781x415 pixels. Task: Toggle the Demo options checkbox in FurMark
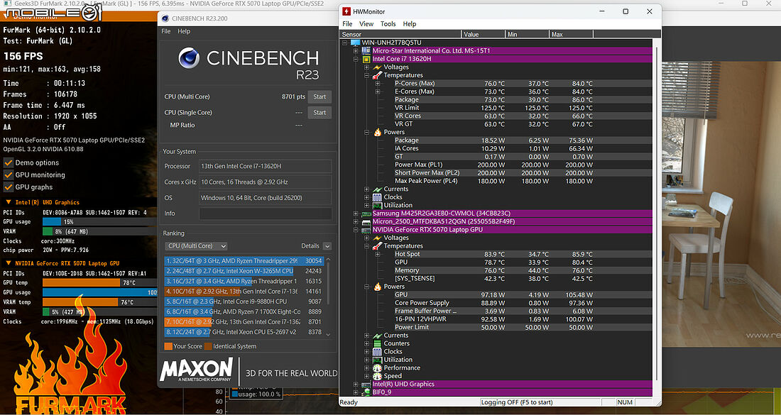click(x=8, y=162)
